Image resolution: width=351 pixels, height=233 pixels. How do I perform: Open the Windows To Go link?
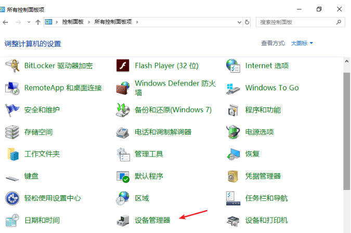(272, 88)
